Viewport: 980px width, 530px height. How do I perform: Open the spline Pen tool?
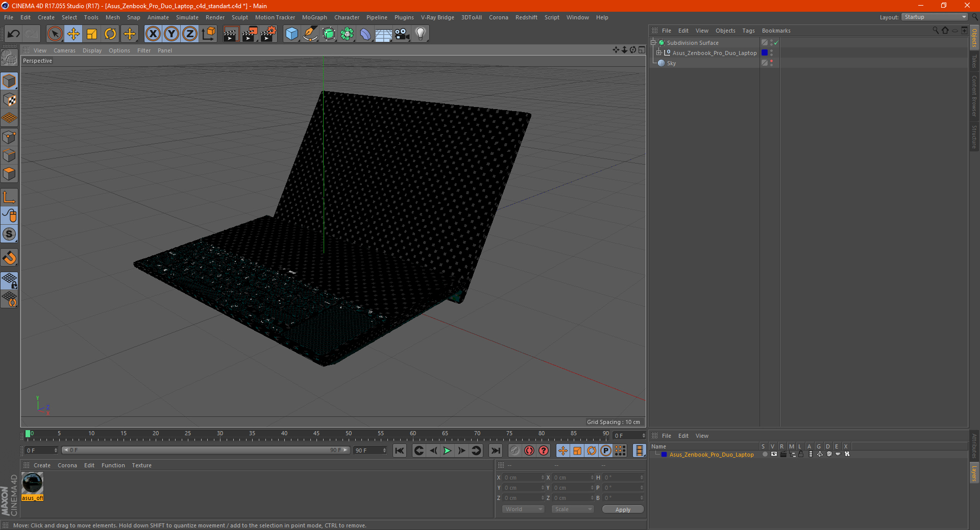point(310,34)
